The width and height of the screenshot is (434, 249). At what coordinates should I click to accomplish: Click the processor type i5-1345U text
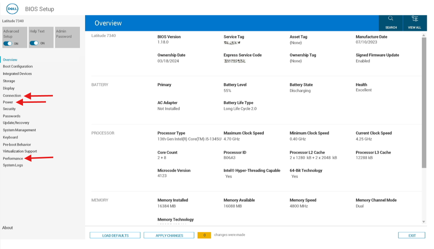189,139
